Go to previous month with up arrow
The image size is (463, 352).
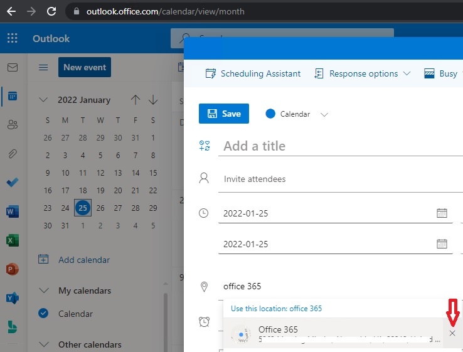pyautogui.click(x=136, y=100)
